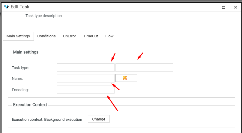Maximize the Edit Task window
242x133 pixels.
click(x=223, y=7)
